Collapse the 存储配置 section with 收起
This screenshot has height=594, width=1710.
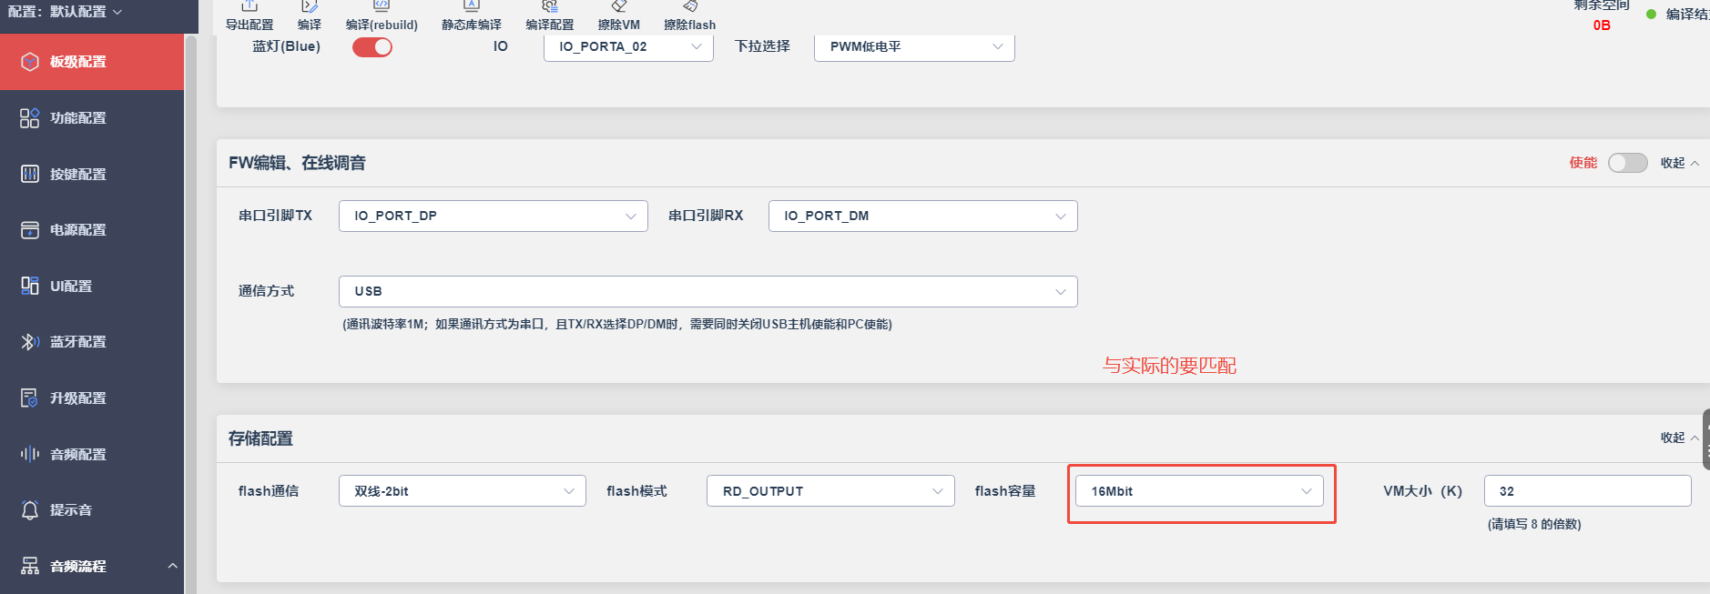click(x=1679, y=438)
